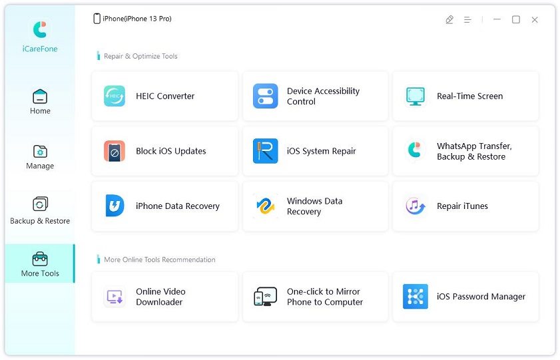
Task: Select the iPhone(iPhone 13 Pro) device name
Action: (137, 19)
